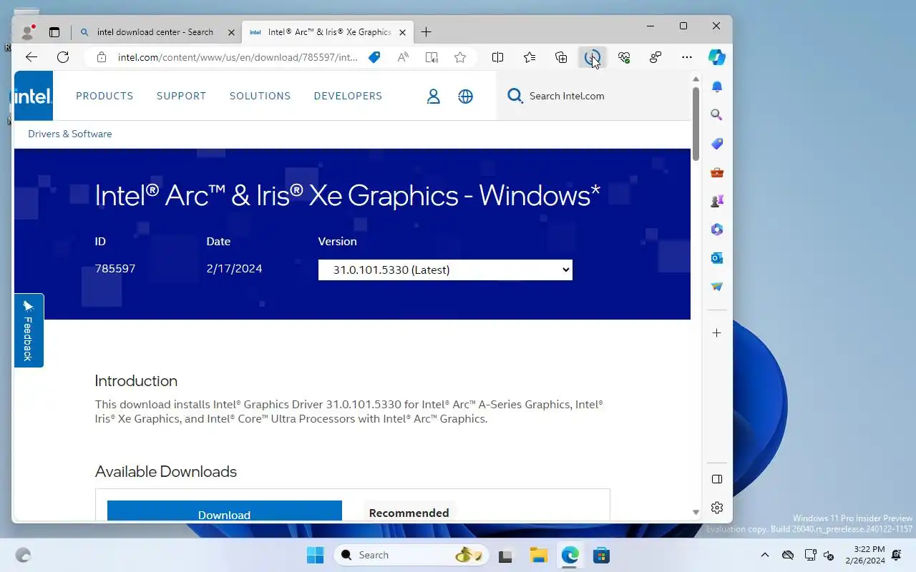Open immersive reader icon in address bar
This screenshot has width=916, height=572.
point(432,57)
